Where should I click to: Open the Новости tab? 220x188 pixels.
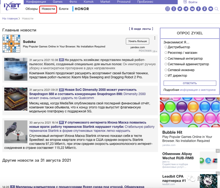click(48, 9)
